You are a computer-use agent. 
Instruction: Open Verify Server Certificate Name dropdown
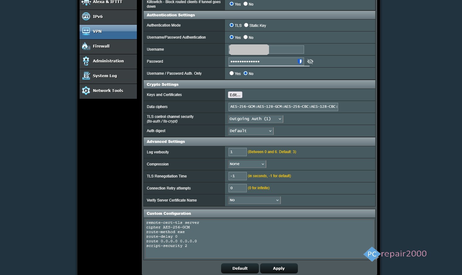tap(254, 200)
